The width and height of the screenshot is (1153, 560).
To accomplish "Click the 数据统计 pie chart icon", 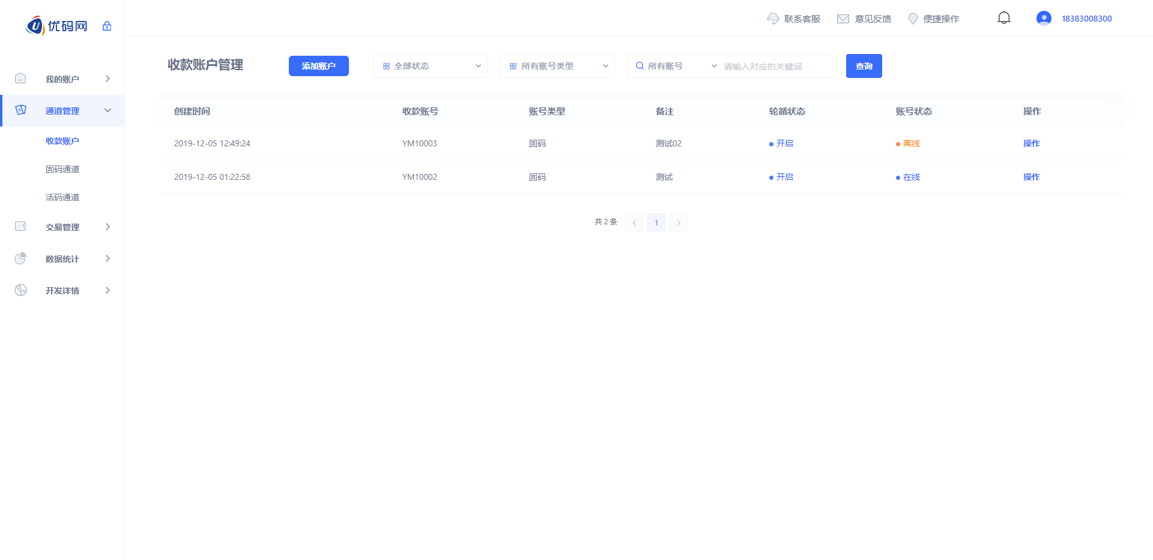I will 21,258.
